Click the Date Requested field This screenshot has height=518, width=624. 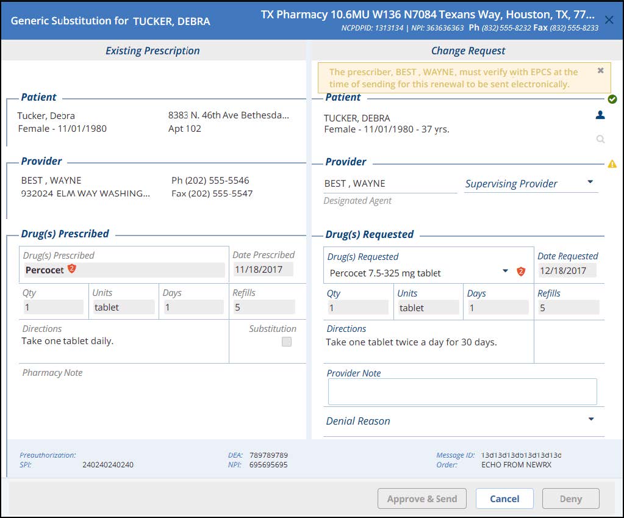566,271
